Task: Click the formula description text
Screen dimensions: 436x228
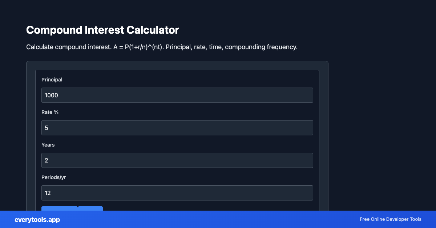Action: click(161, 47)
